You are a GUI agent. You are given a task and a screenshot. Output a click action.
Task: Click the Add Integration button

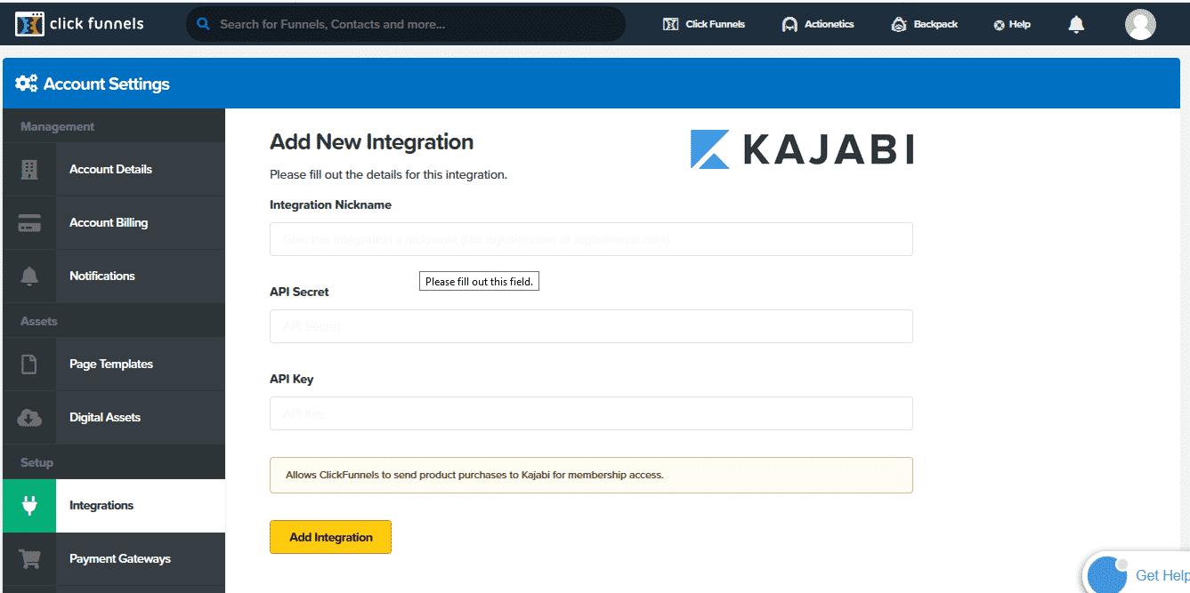(330, 537)
